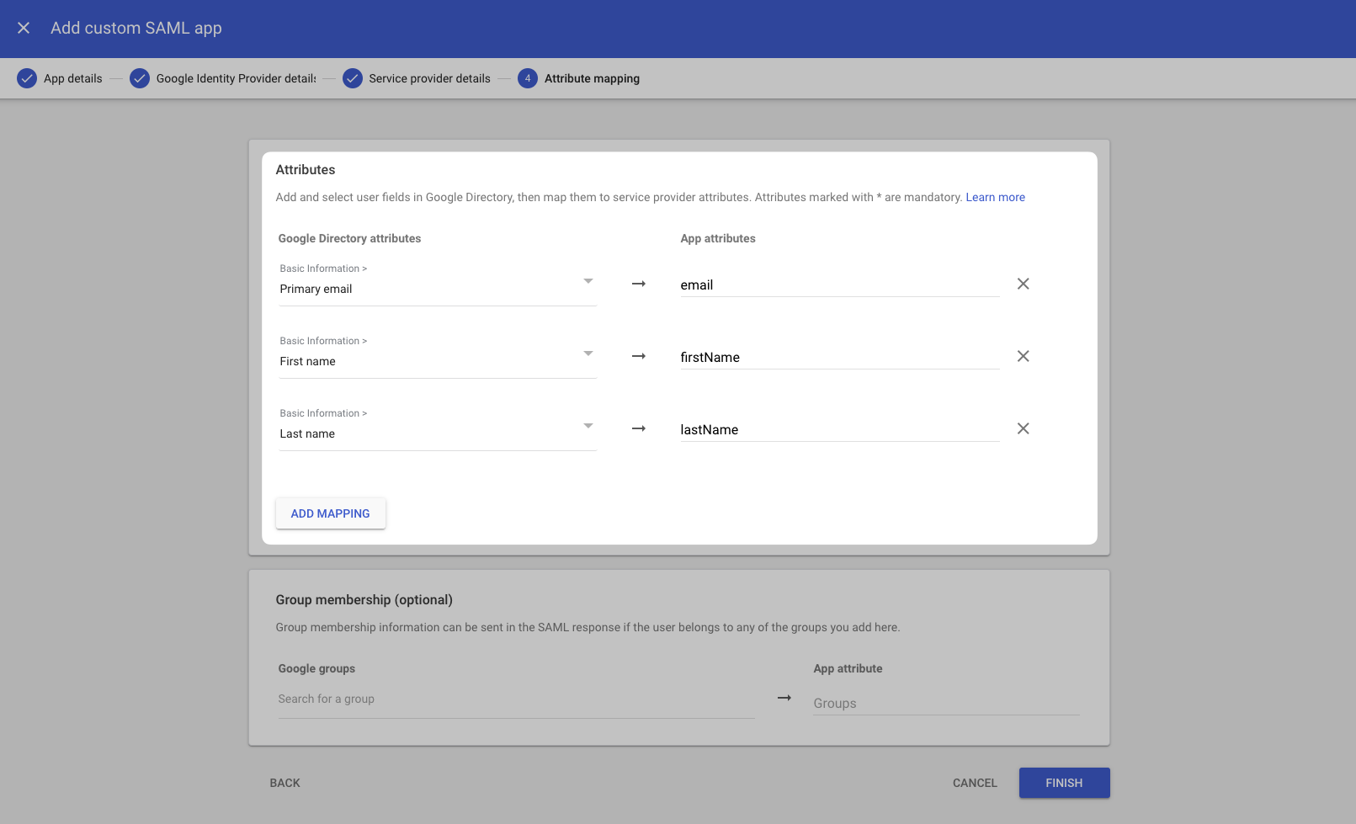Open the Learn more link

click(995, 197)
